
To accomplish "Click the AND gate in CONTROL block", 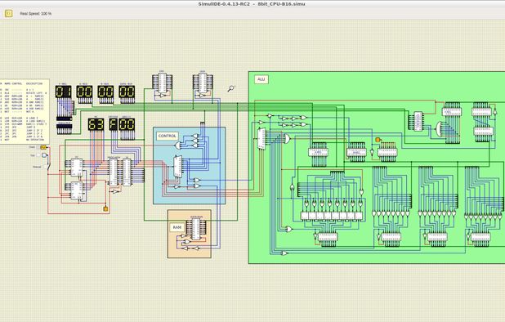I will tap(178, 145).
